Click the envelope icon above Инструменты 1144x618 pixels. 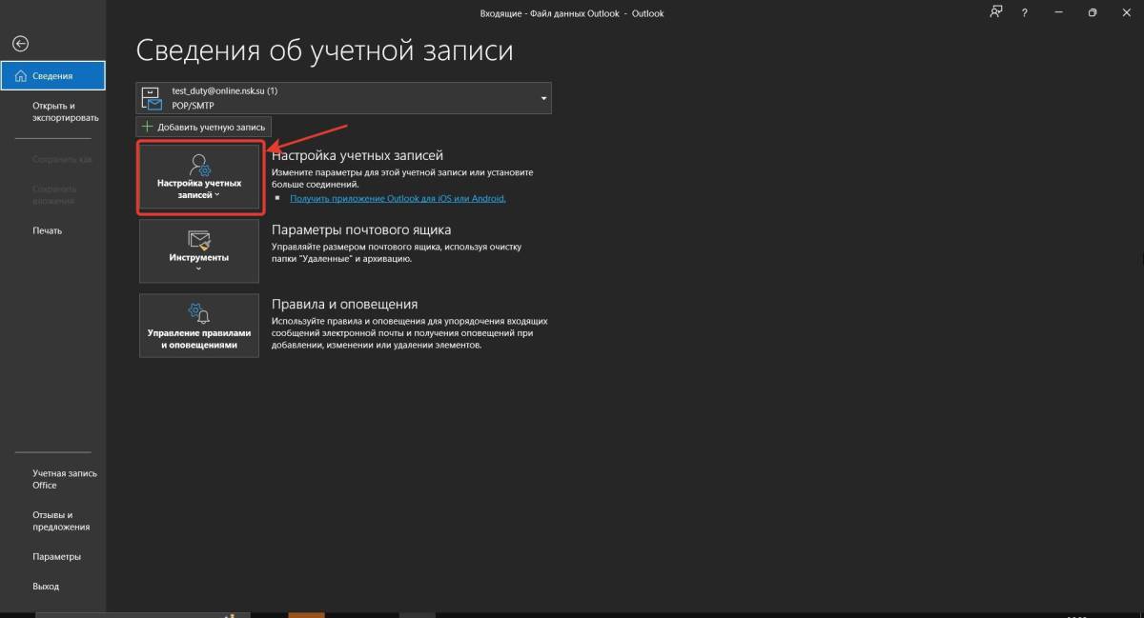tap(199, 239)
